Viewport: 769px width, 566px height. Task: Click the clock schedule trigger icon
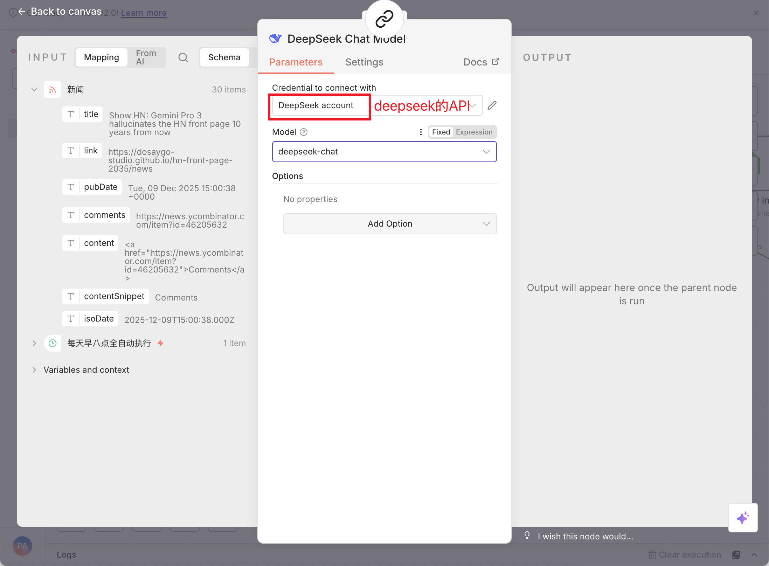pyautogui.click(x=53, y=343)
